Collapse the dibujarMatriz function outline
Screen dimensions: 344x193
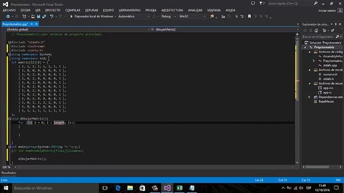[10, 118]
